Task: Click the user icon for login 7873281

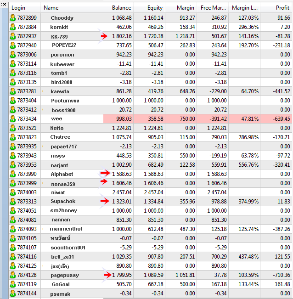Action: click(x=13, y=91)
